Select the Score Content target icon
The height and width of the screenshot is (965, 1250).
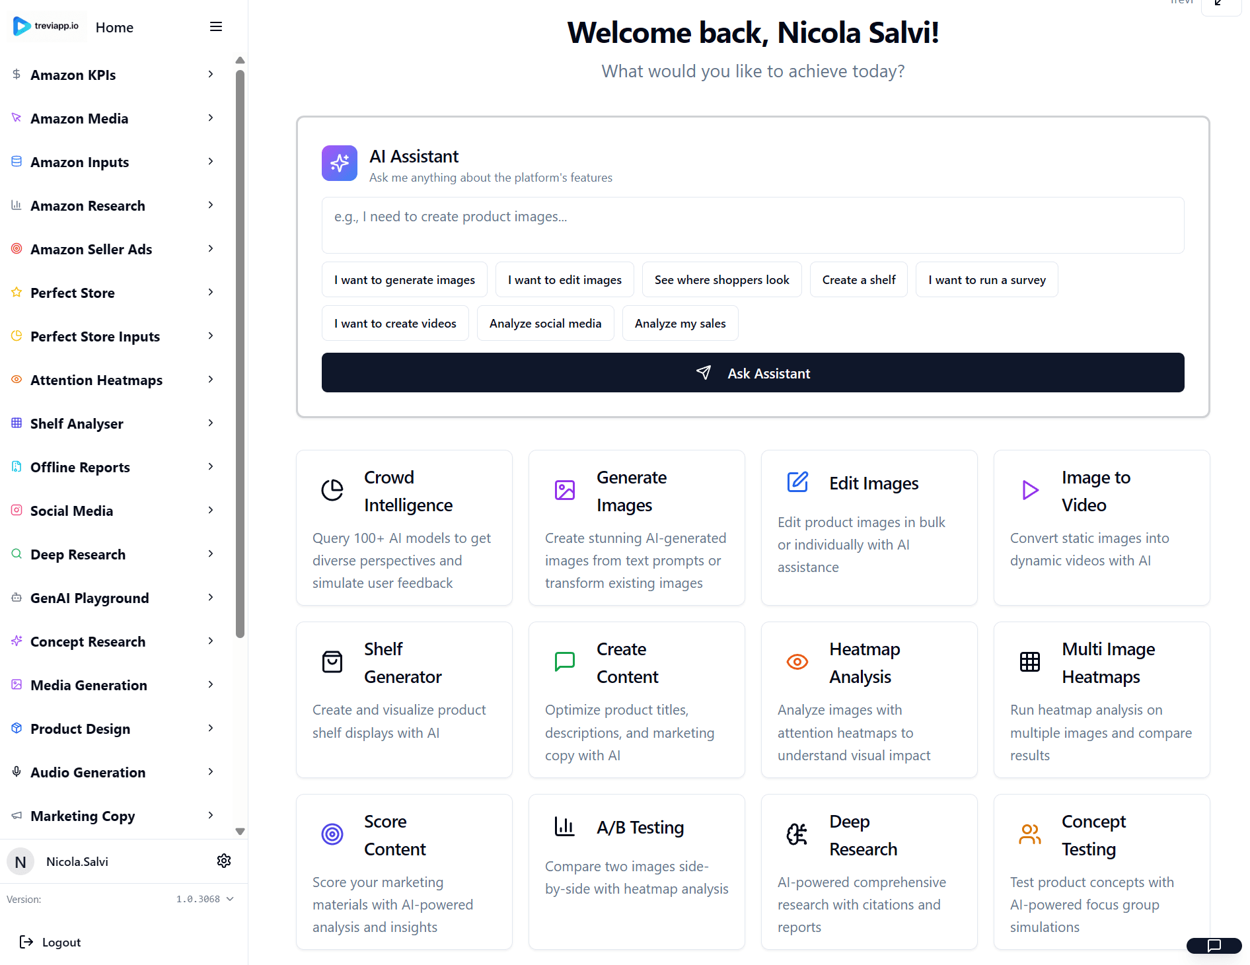tap(332, 834)
